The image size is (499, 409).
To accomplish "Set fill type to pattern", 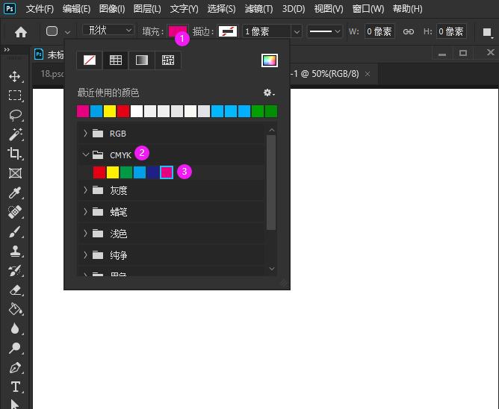I will 168,60.
